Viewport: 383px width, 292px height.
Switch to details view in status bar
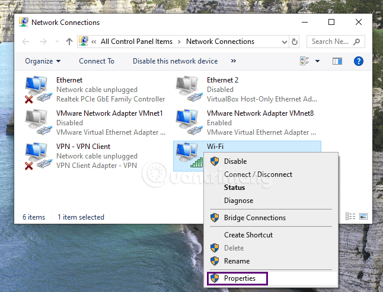(350, 217)
